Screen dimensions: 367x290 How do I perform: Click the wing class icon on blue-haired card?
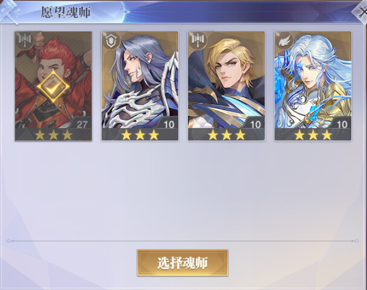tap(284, 42)
